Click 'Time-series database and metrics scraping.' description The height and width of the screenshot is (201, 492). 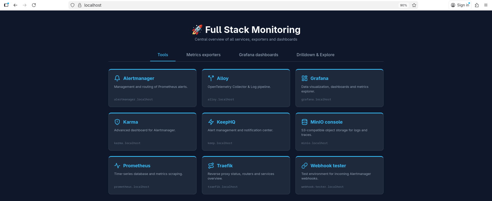148,174
